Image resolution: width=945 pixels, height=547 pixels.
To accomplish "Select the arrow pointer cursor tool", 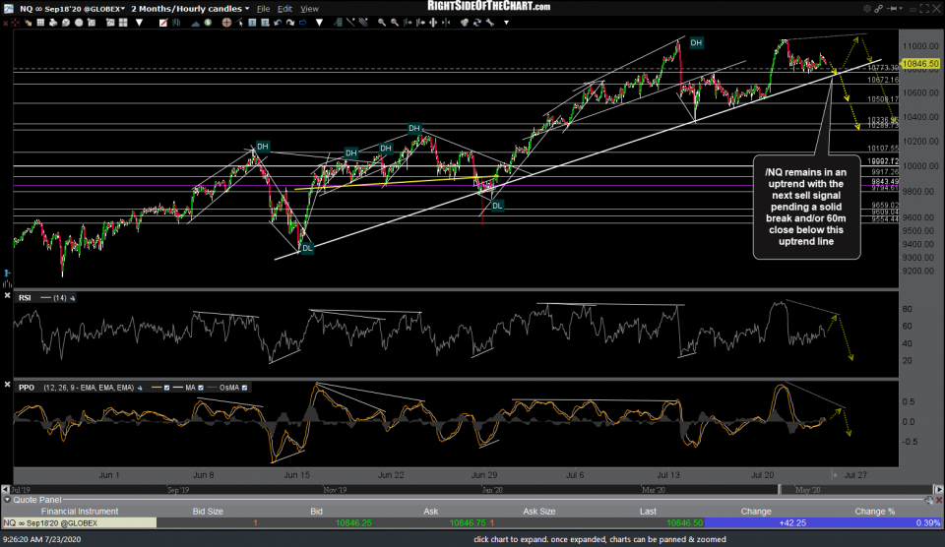I will [x=239, y=23].
